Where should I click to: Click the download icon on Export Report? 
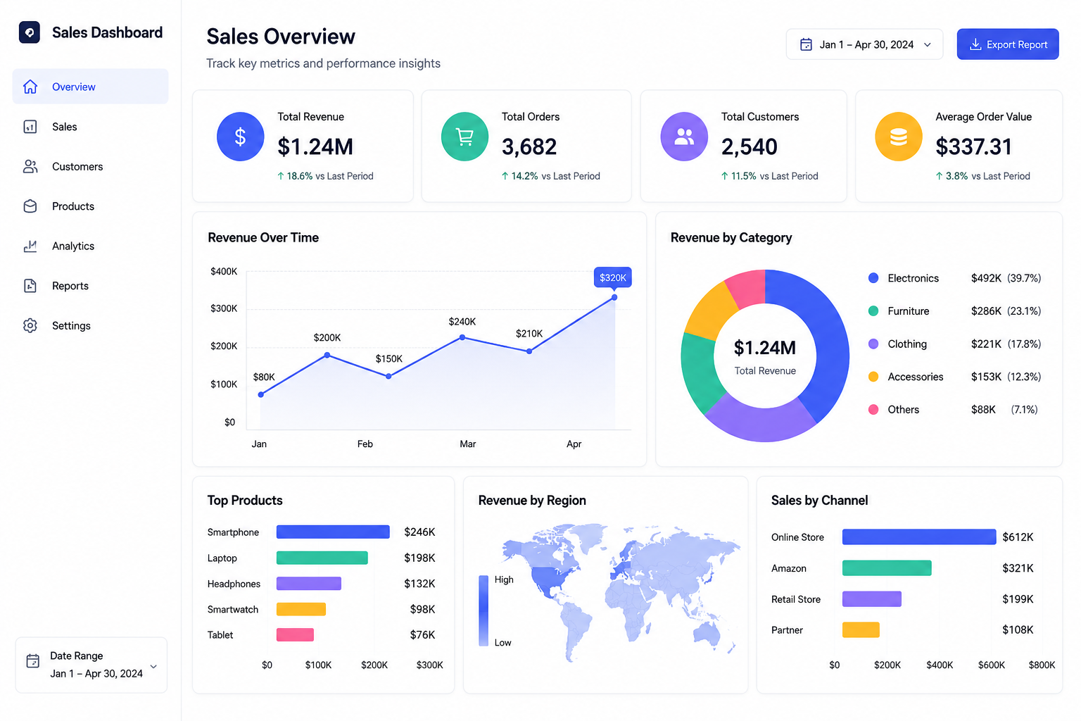click(x=975, y=44)
